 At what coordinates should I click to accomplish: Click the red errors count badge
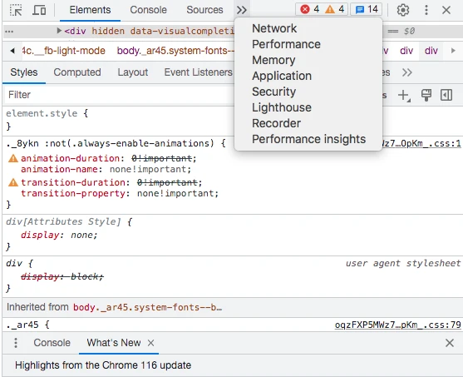pos(309,9)
